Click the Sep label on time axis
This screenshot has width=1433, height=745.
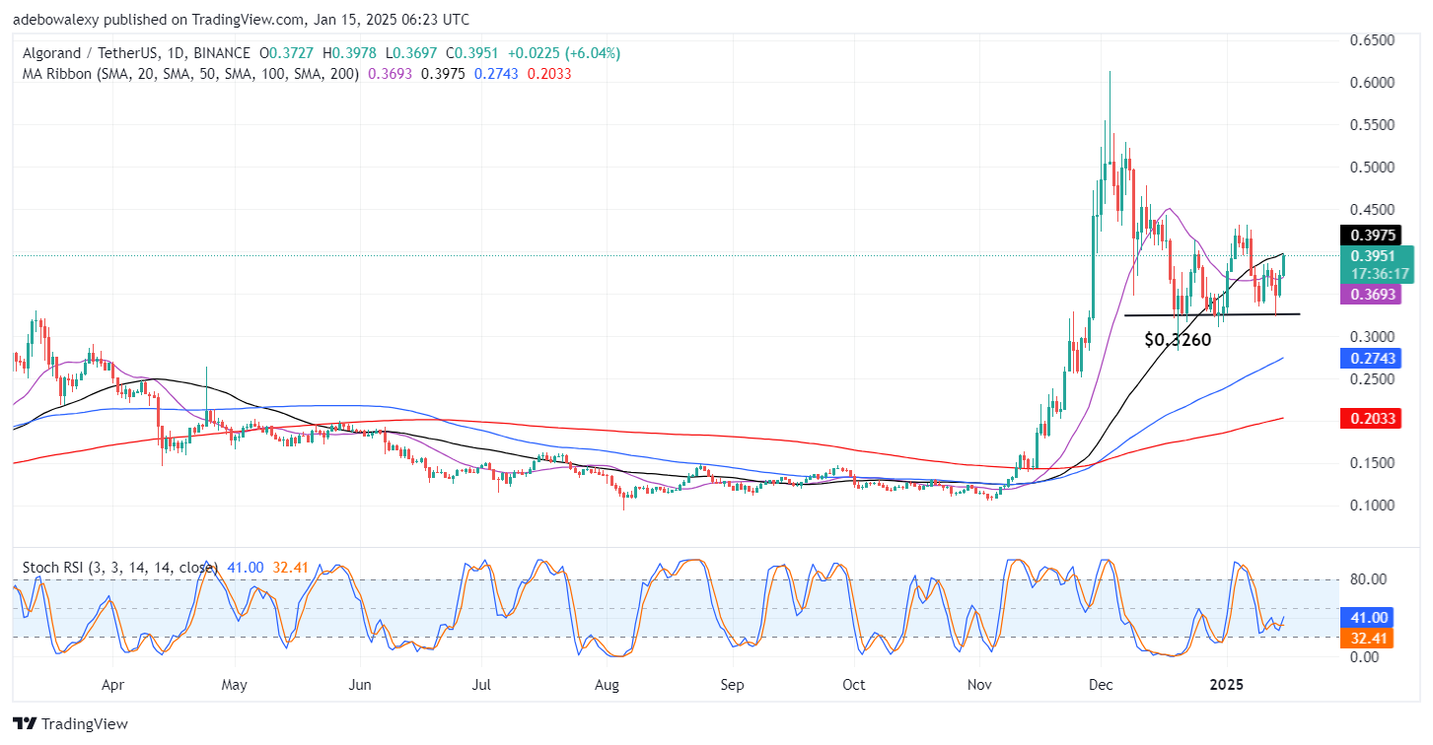[731, 683]
